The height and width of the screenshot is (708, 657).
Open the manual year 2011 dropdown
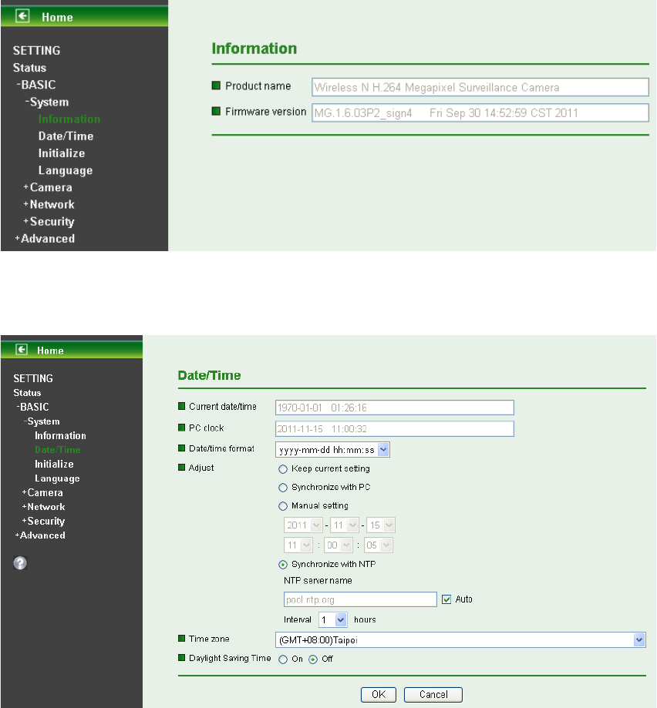(x=303, y=525)
